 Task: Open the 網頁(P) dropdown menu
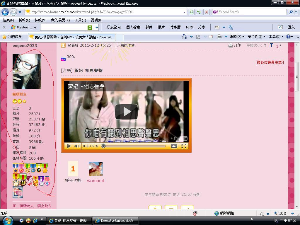(x=237, y=37)
